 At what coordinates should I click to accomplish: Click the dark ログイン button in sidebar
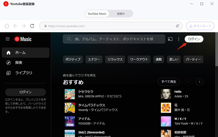[x=25, y=92]
